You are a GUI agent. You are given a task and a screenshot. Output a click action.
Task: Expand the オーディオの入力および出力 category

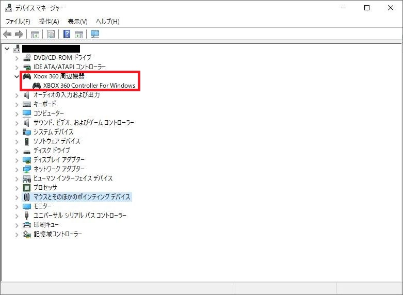click(17, 95)
